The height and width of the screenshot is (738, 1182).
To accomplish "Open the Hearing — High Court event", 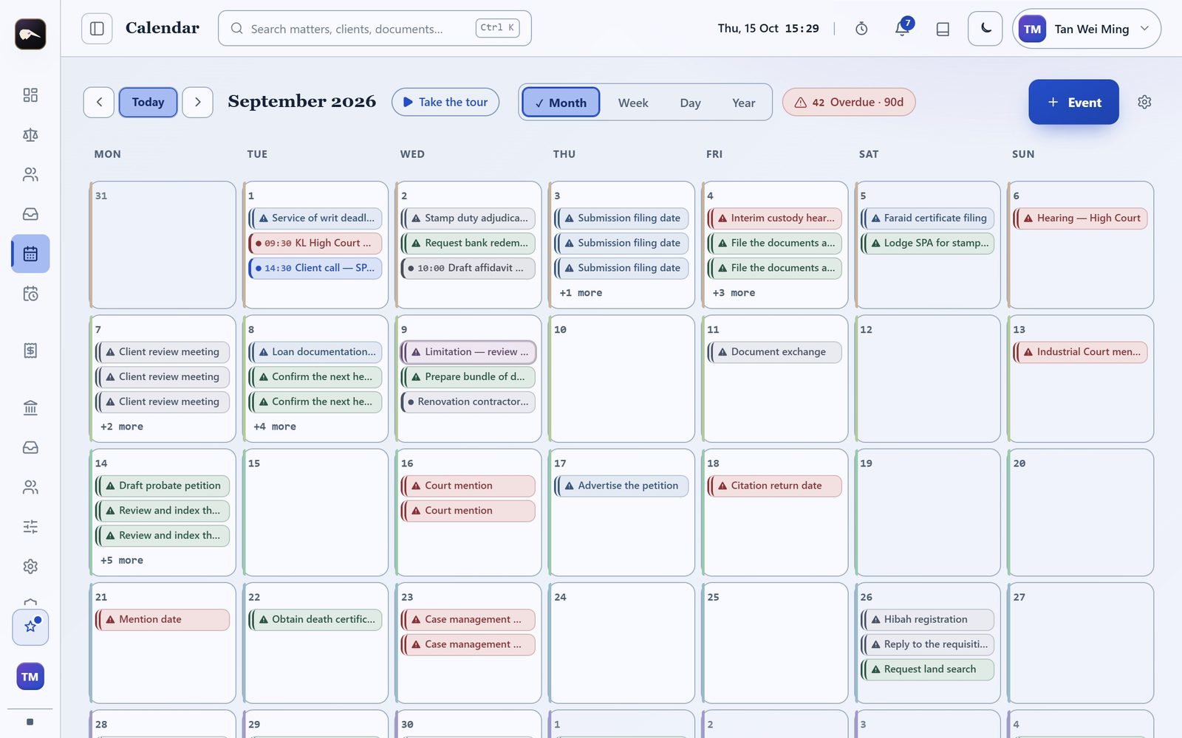I will click(1080, 218).
